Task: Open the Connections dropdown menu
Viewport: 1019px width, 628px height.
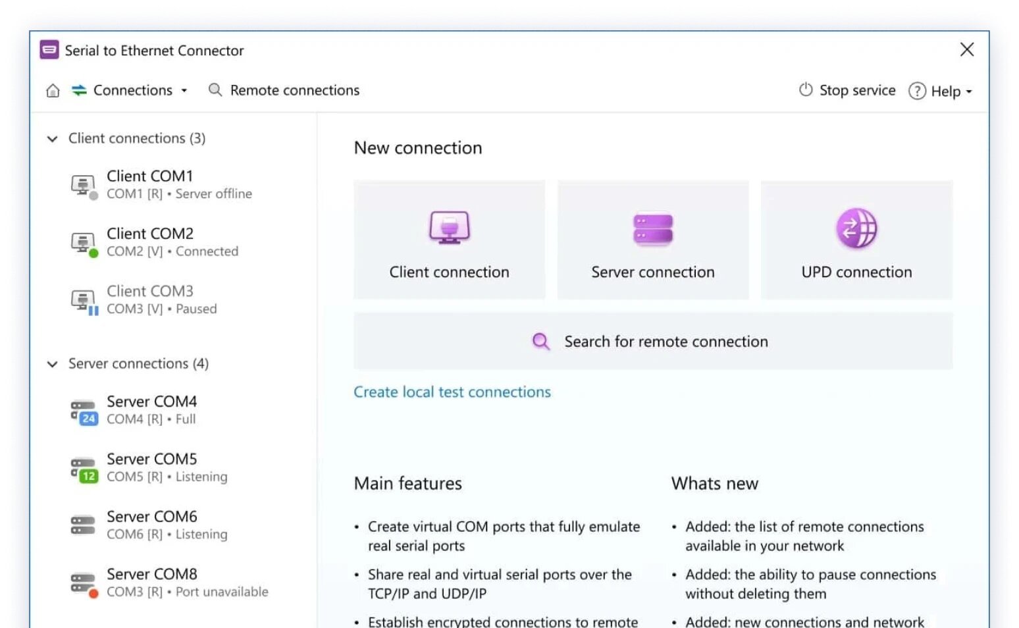Action: [x=184, y=90]
